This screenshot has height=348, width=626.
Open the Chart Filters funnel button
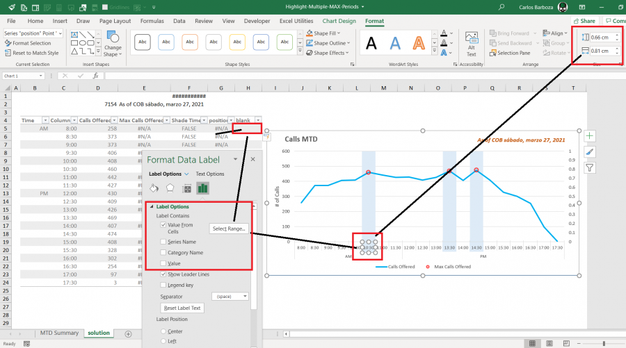pyautogui.click(x=590, y=168)
